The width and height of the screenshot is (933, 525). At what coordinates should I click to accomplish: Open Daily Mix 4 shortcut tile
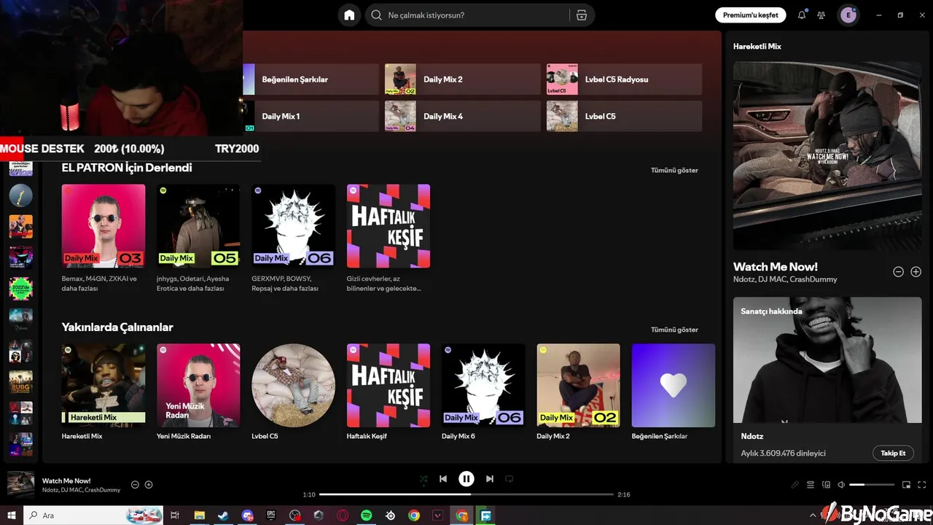click(463, 116)
